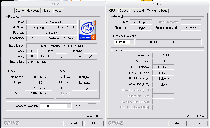Click the Specification field Pentium 4 2.40GHz

pos(62,46)
